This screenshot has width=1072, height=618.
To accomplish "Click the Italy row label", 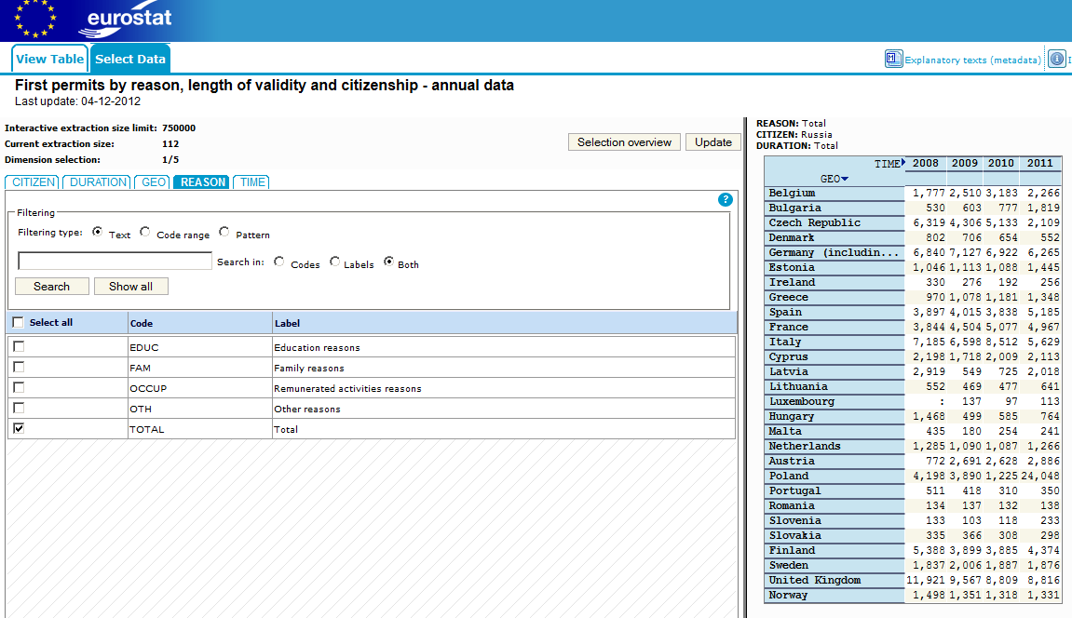I will (x=785, y=343).
